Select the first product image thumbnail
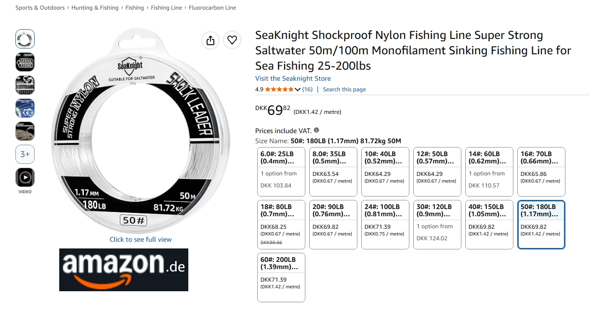 pyautogui.click(x=25, y=39)
